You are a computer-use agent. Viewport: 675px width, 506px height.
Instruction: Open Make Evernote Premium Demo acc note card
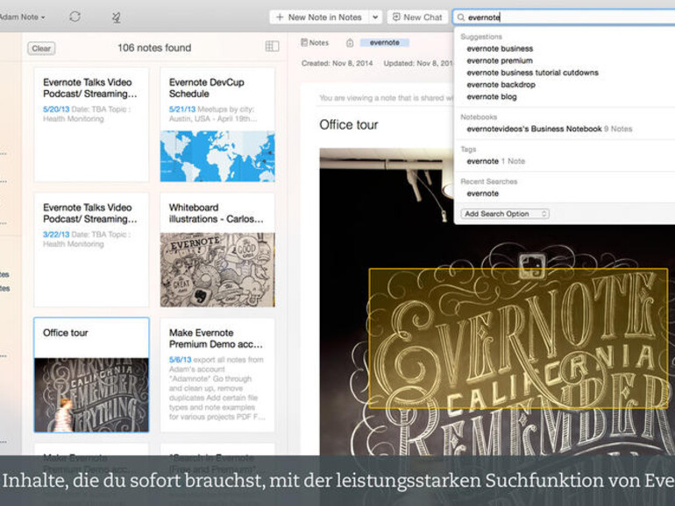pyautogui.click(x=217, y=375)
